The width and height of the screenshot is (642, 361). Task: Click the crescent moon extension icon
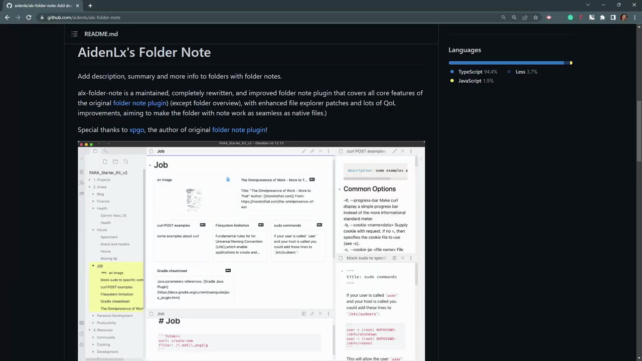tap(592, 18)
